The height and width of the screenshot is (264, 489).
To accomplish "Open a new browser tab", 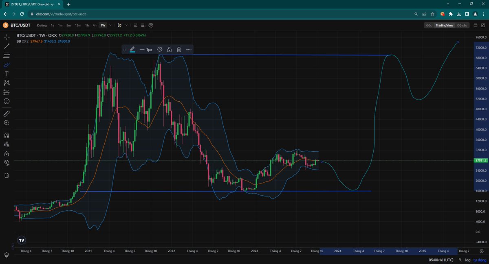I will pyautogui.click(x=68, y=4).
